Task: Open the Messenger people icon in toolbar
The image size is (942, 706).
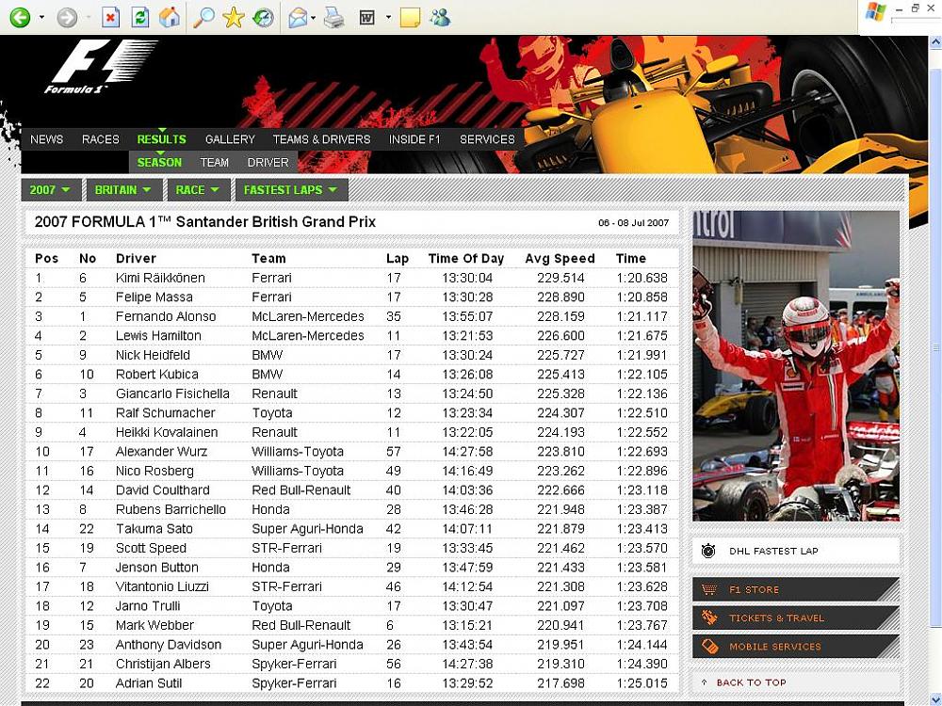Action: pyautogui.click(x=439, y=17)
